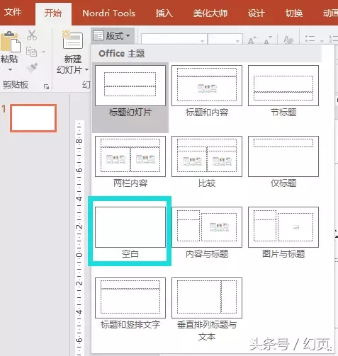Click the bullet list icon
This screenshot has height=356, width=338.
click(310, 39)
